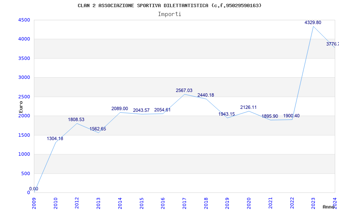Click the 2014 year tick label
The width and height of the screenshot is (339, 211).
(x=120, y=203)
